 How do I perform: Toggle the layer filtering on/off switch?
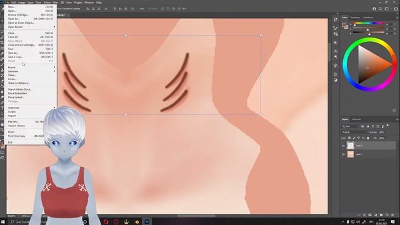pyautogui.click(x=387, y=126)
